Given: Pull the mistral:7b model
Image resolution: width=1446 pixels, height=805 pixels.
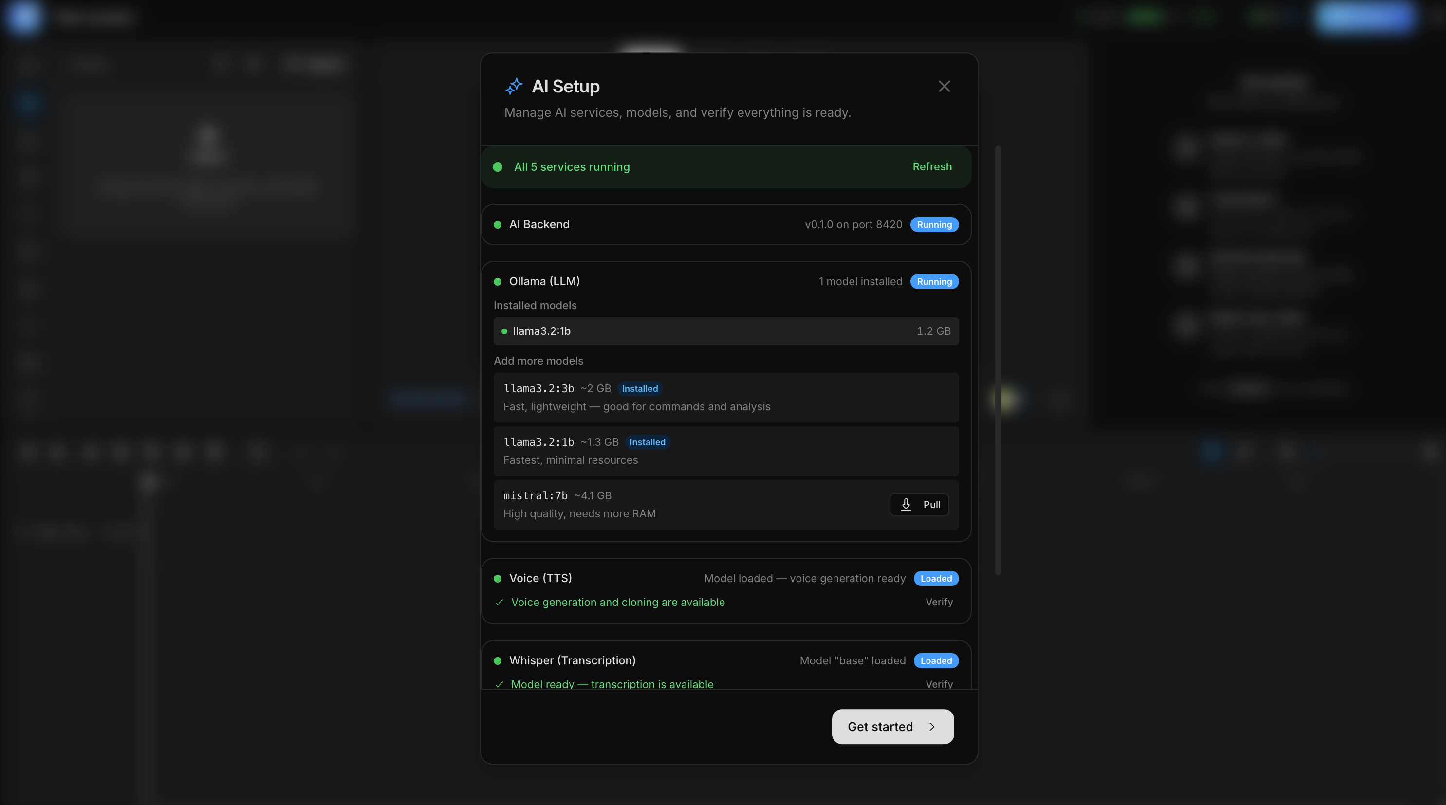Looking at the screenshot, I should [x=919, y=504].
